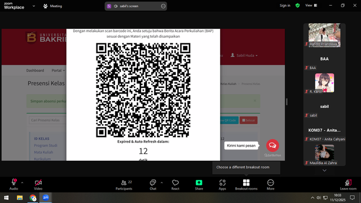Show more participants with the down chevron
361x203 pixels.
pos(324,170)
